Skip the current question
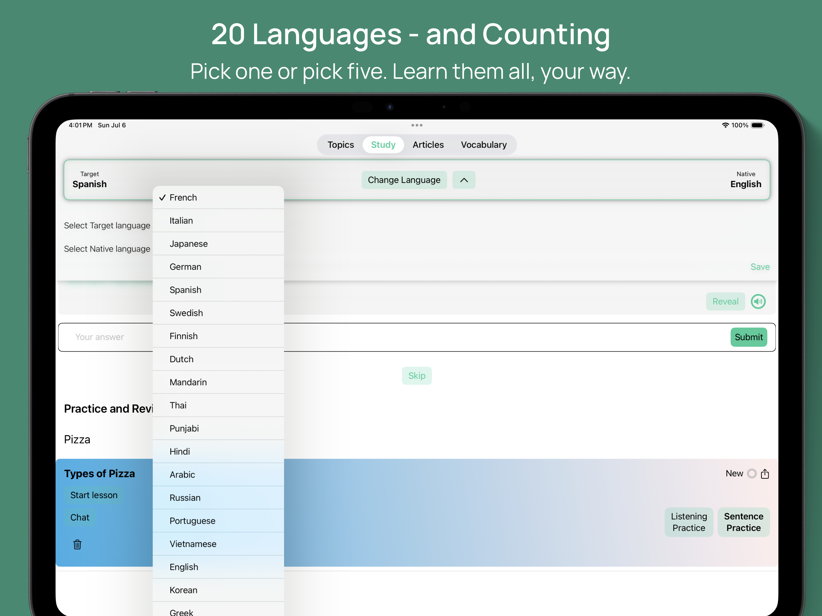 tap(417, 375)
